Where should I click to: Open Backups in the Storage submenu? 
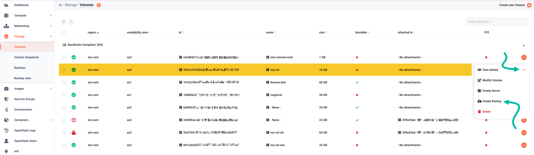click(20, 68)
